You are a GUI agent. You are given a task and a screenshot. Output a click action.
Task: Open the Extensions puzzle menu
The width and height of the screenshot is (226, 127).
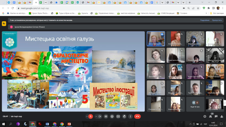pyautogui.click(x=209, y=8)
